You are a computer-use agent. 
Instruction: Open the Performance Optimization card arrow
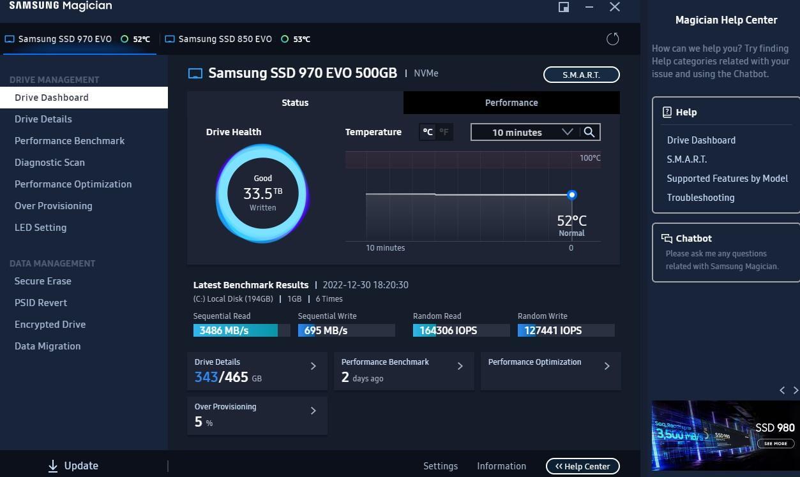pyautogui.click(x=607, y=366)
